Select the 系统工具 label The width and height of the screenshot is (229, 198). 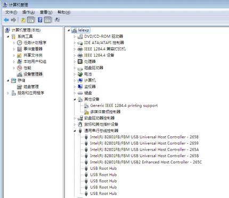click(25, 36)
